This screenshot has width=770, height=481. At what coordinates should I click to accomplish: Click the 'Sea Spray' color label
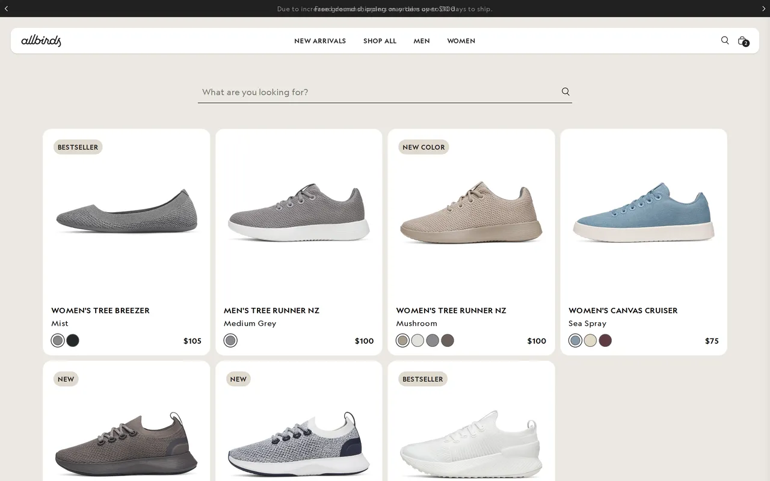(x=587, y=323)
